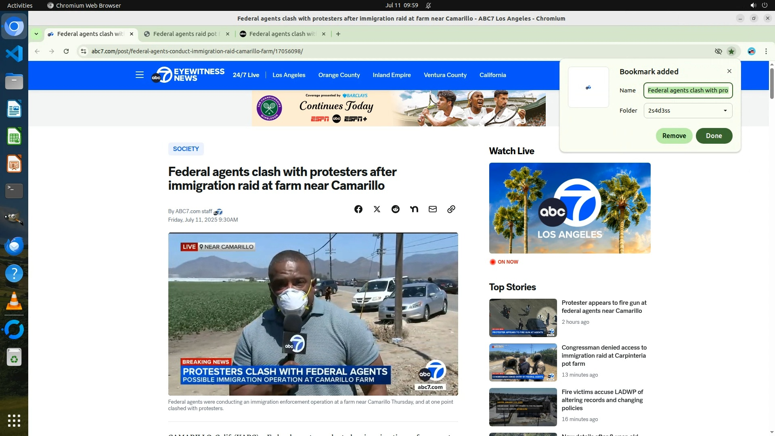The image size is (775, 436).
Task: Toggle the bookmark star in address bar
Action: [x=731, y=51]
